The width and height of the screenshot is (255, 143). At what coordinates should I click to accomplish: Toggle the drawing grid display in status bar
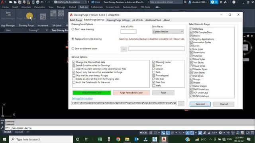point(151,133)
